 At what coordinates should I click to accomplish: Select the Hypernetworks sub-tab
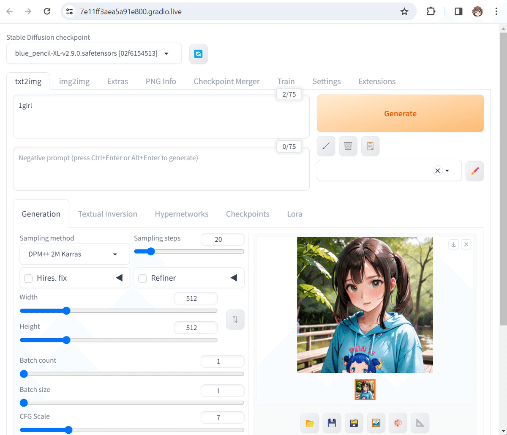(x=182, y=214)
